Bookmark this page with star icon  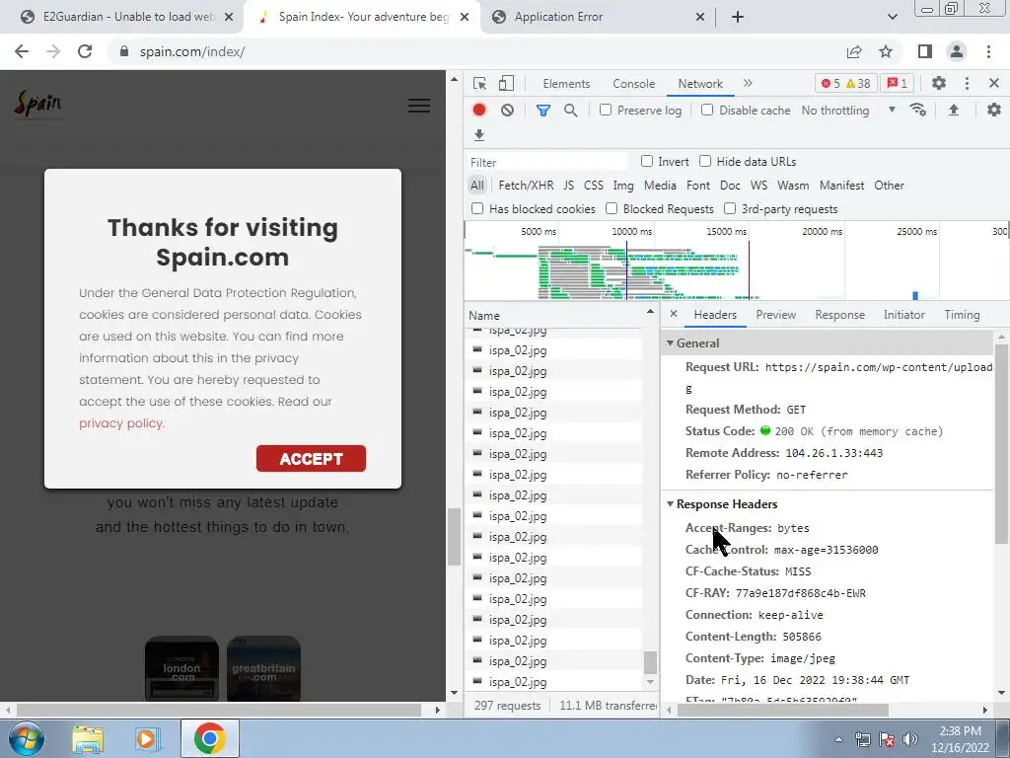(886, 51)
